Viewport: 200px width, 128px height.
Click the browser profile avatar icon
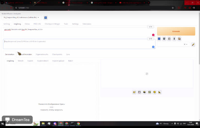click(x=194, y=8)
